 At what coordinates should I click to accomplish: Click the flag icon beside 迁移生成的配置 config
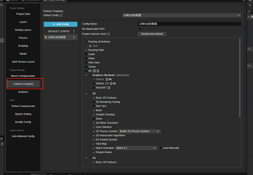pos(46,37)
